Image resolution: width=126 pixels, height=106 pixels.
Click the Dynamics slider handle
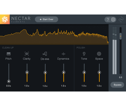click(64, 72)
